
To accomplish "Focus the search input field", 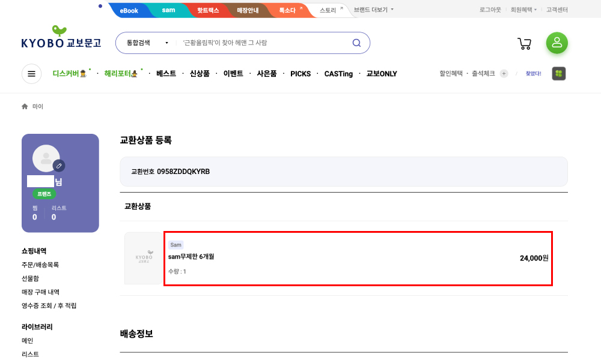I will pyautogui.click(x=264, y=43).
